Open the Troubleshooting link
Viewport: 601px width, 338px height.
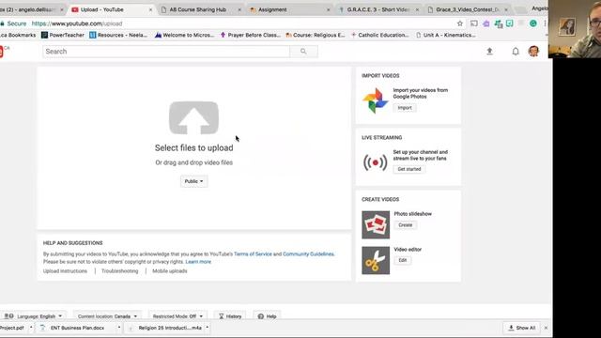(x=119, y=271)
